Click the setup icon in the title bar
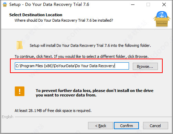 coord(5,4)
